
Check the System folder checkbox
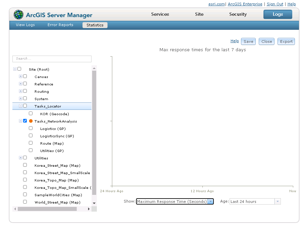25,98
